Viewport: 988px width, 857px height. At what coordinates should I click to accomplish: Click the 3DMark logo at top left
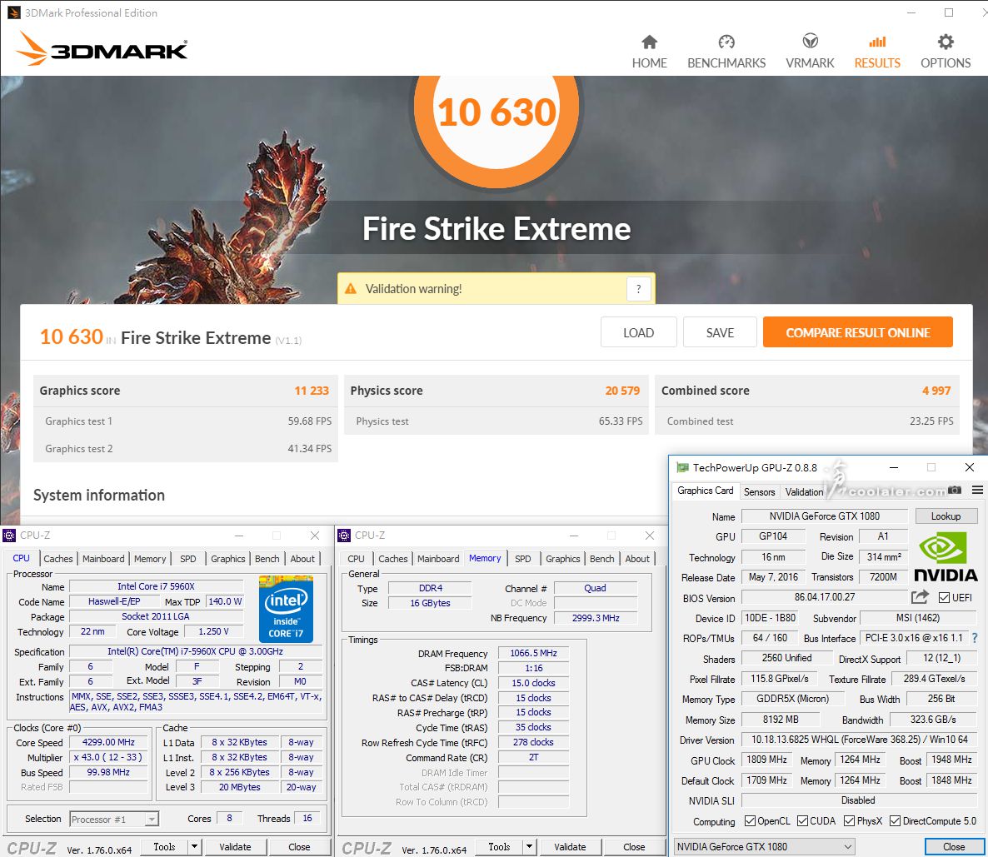(x=102, y=48)
